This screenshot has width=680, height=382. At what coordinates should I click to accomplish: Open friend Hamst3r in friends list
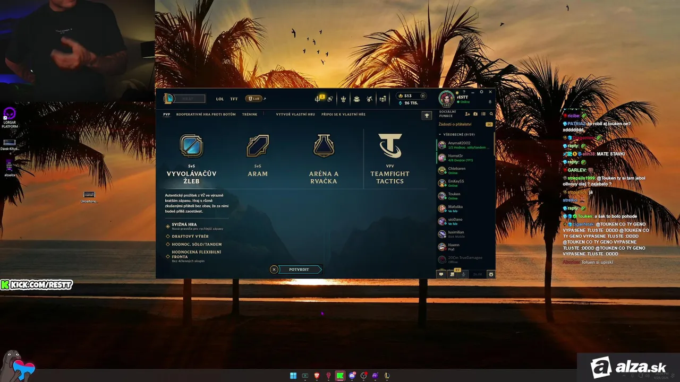pyautogui.click(x=465, y=158)
